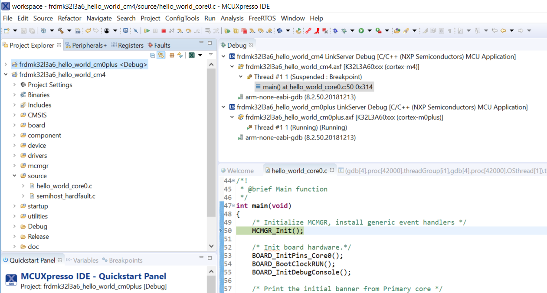This screenshot has height=293, width=547.
Task: Collapse the source folder
Action: pos(14,176)
